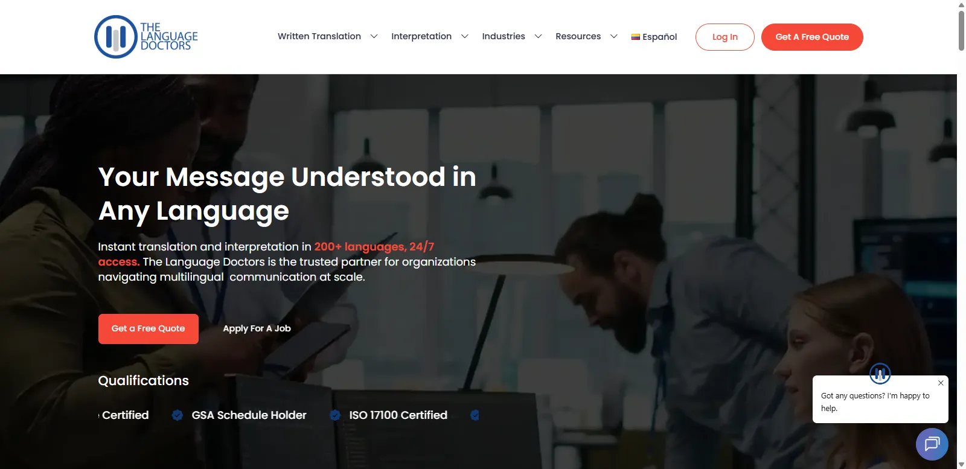Click The Language Doctors logo
Image resolution: width=966 pixels, height=469 pixels.
tap(146, 37)
